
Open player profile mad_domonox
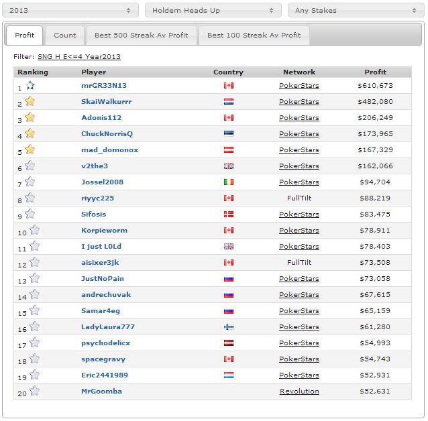click(x=110, y=149)
